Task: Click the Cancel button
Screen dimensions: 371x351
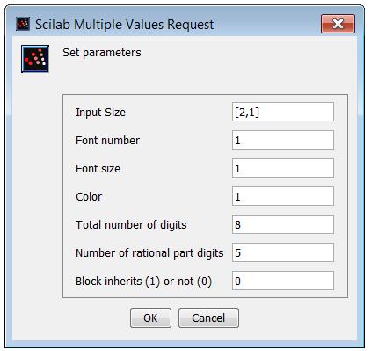Action: click(x=208, y=318)
